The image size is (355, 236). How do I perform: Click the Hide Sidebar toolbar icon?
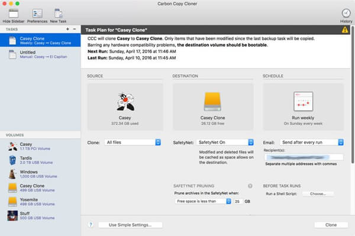point(14,14)
